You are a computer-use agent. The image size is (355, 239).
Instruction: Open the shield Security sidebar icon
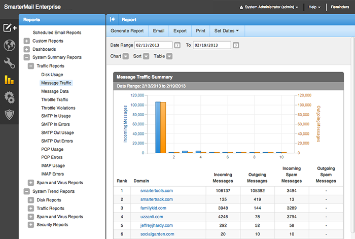click(10, 115)
